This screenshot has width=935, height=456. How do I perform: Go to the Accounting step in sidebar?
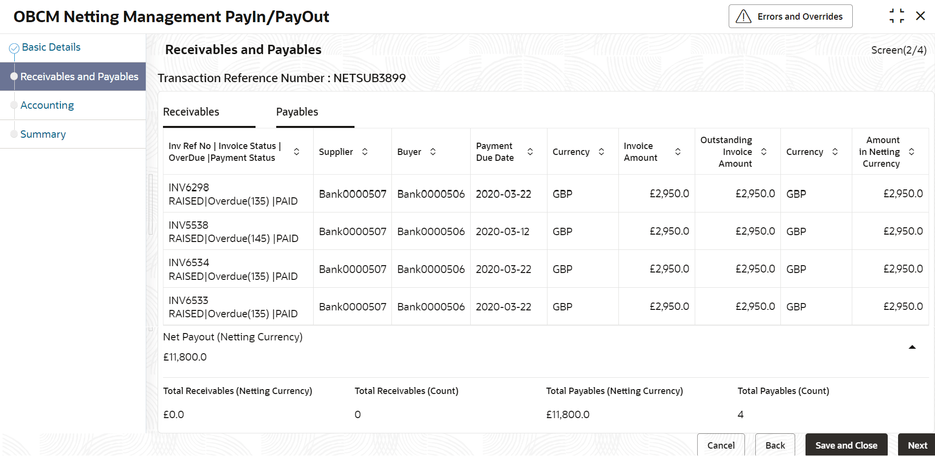47,105
